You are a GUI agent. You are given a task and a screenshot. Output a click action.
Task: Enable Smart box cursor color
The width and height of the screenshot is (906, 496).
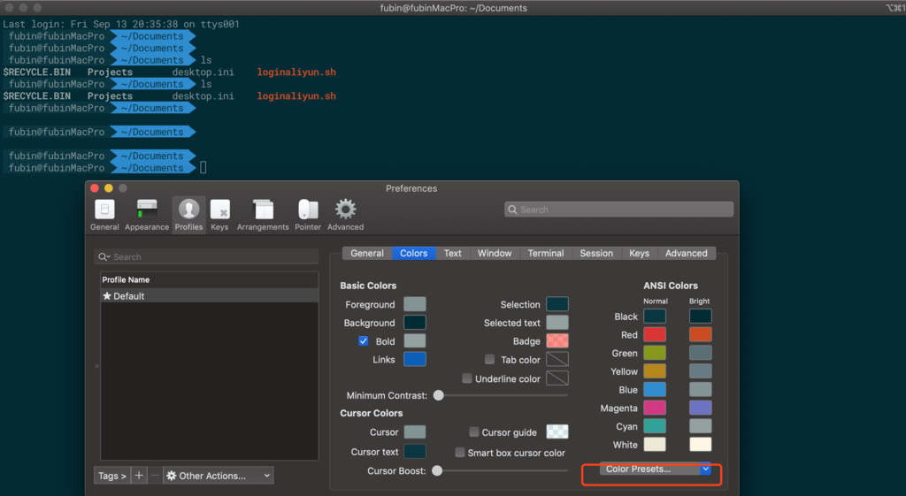460,453
